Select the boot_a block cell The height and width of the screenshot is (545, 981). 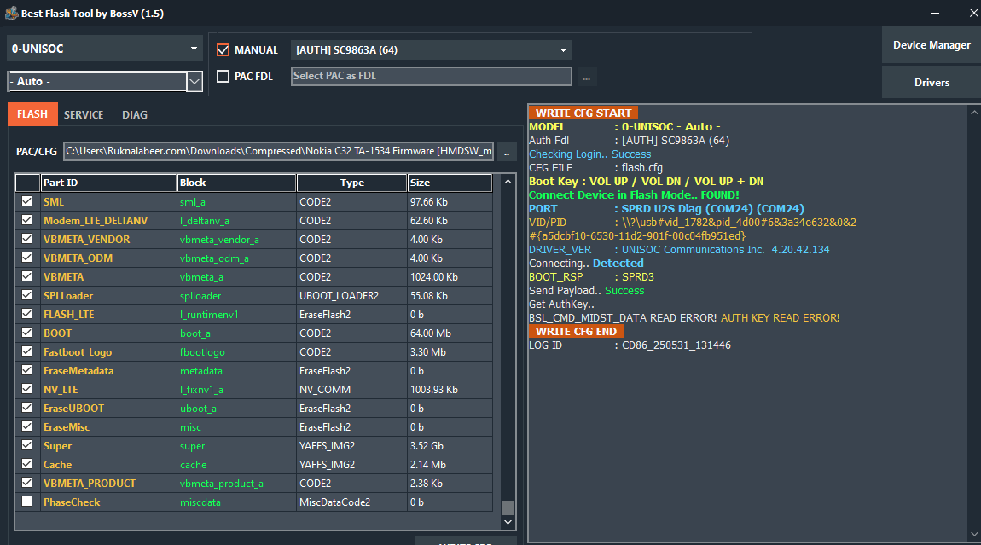[x=236, y=333]
